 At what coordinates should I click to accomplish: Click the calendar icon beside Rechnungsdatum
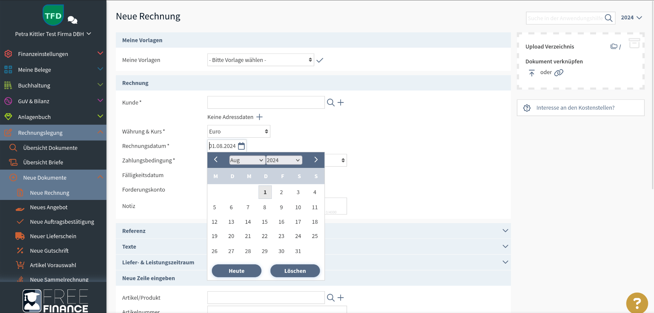tap(241, 146)
